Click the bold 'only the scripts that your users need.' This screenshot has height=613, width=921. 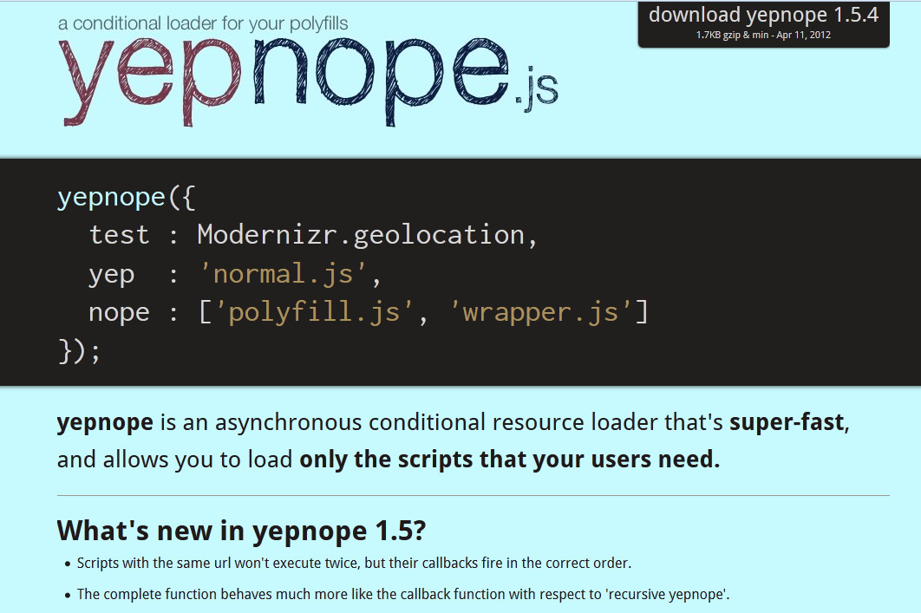click(510, 460)
